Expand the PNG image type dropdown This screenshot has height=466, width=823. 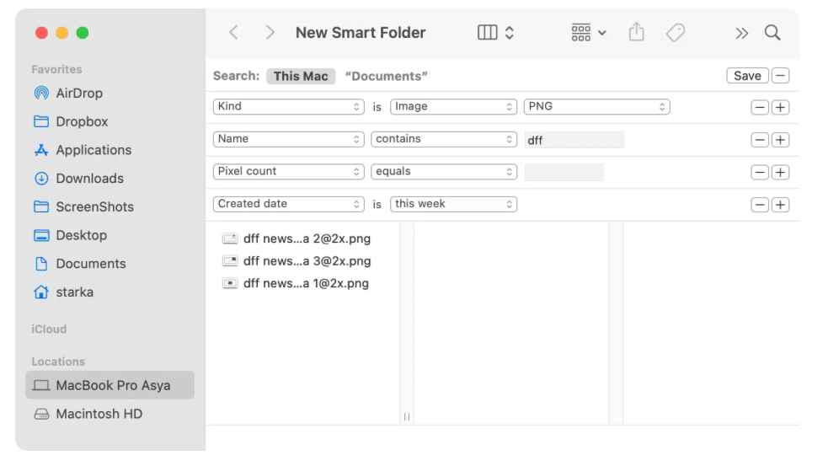(596, 107)
